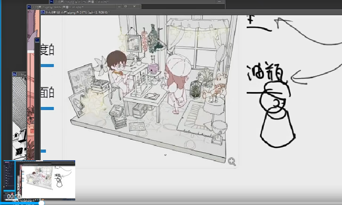Click the video seek preview thumbnail

point(39,180)
